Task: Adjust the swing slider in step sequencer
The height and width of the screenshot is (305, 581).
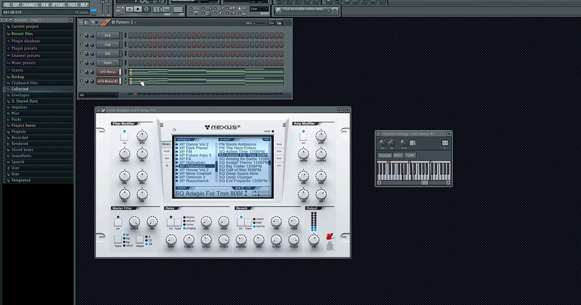Action: coord(258,23)
